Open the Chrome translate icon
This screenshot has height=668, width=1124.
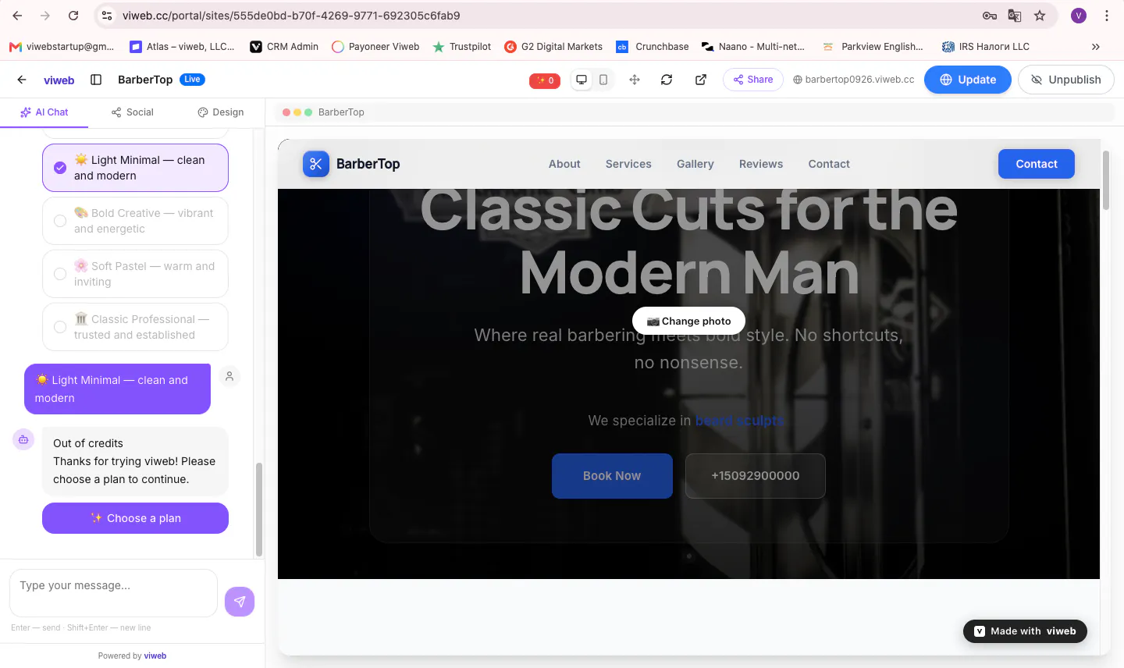coord(1015,16)
